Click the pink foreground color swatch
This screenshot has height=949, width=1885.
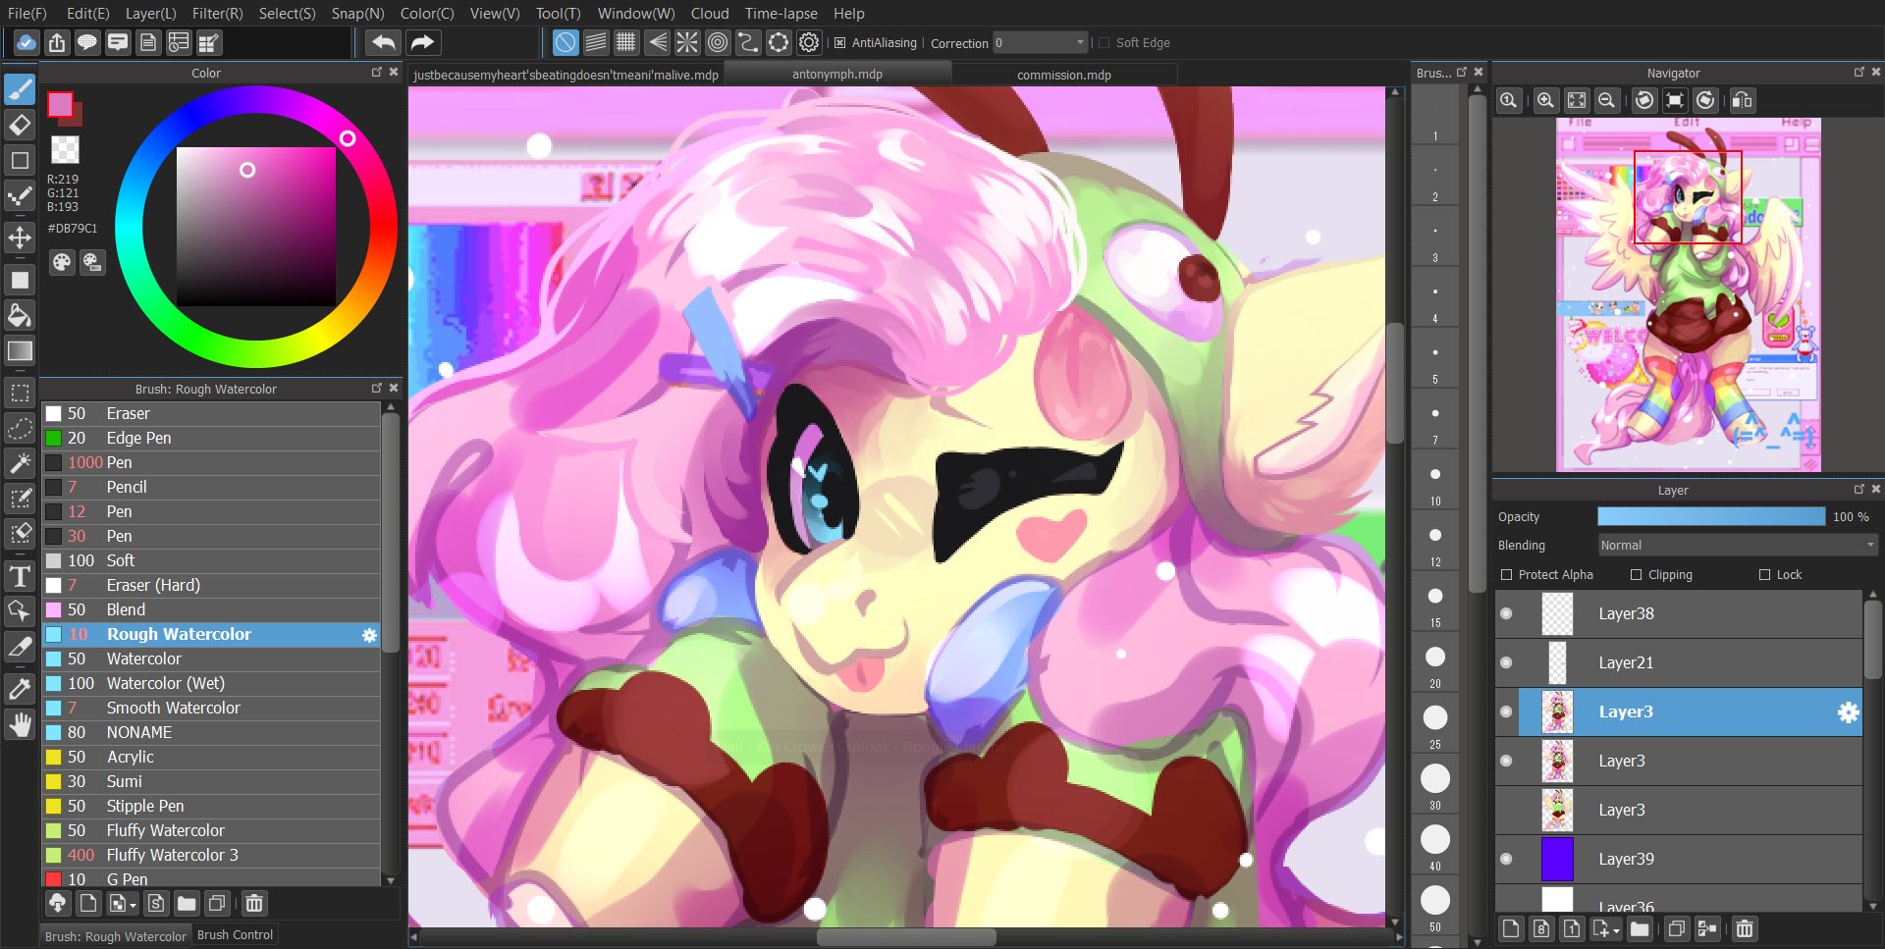pos(60,104)
